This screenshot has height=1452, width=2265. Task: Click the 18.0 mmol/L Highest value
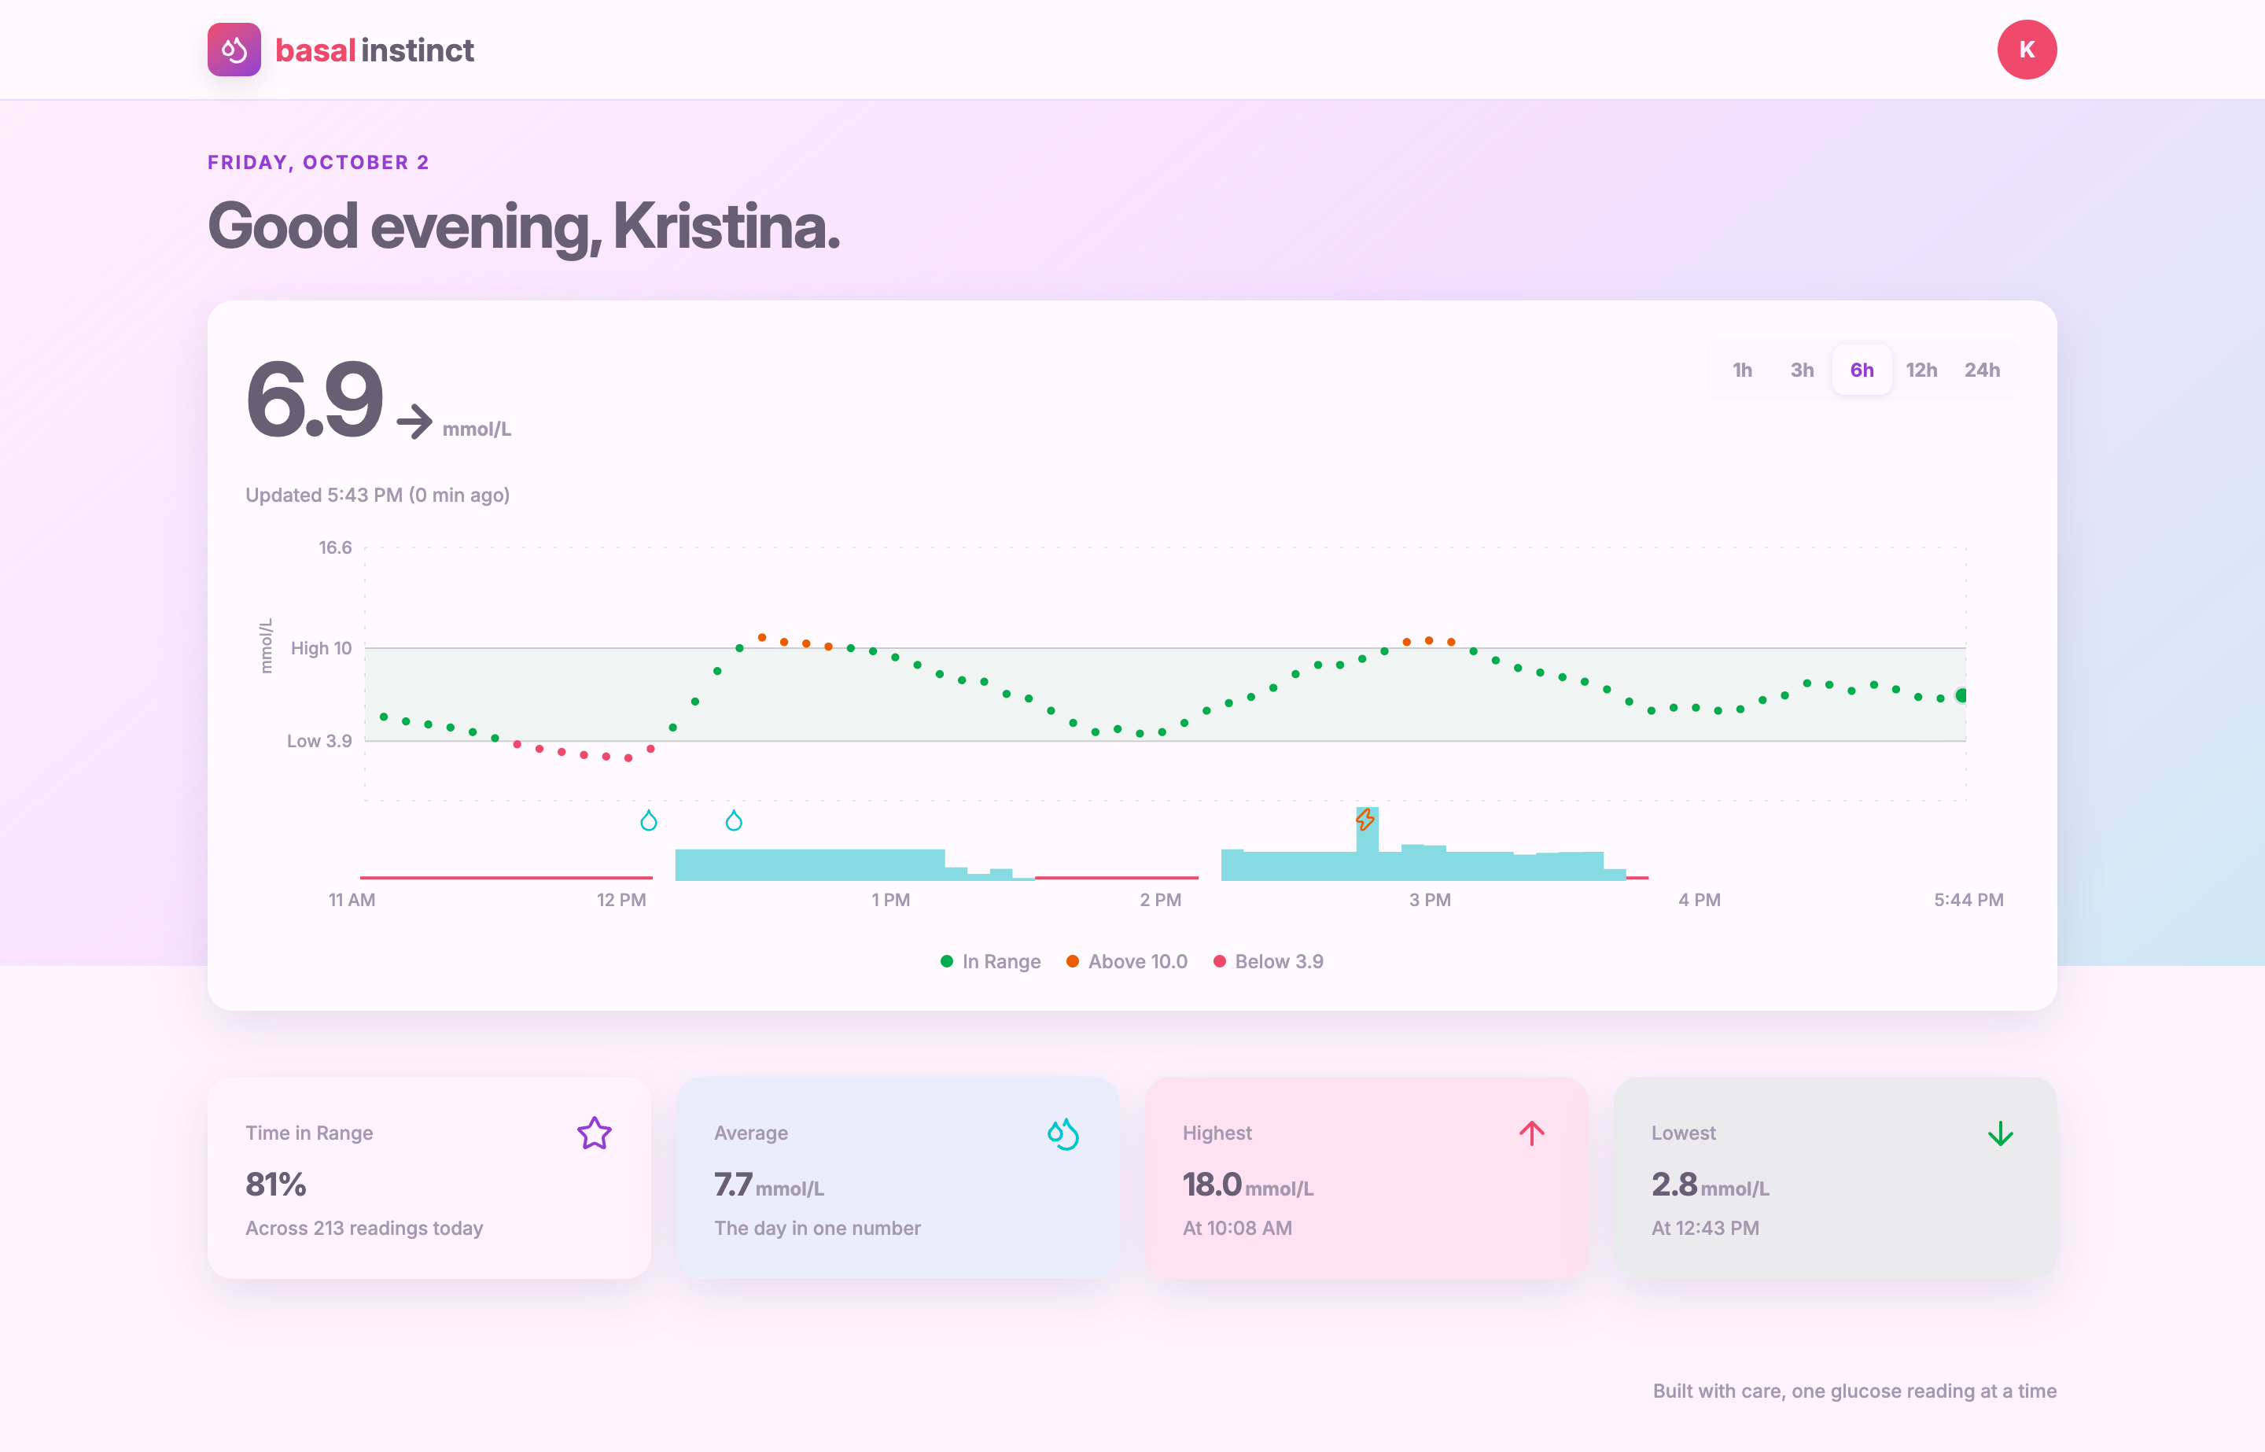pos(1248,1185)
